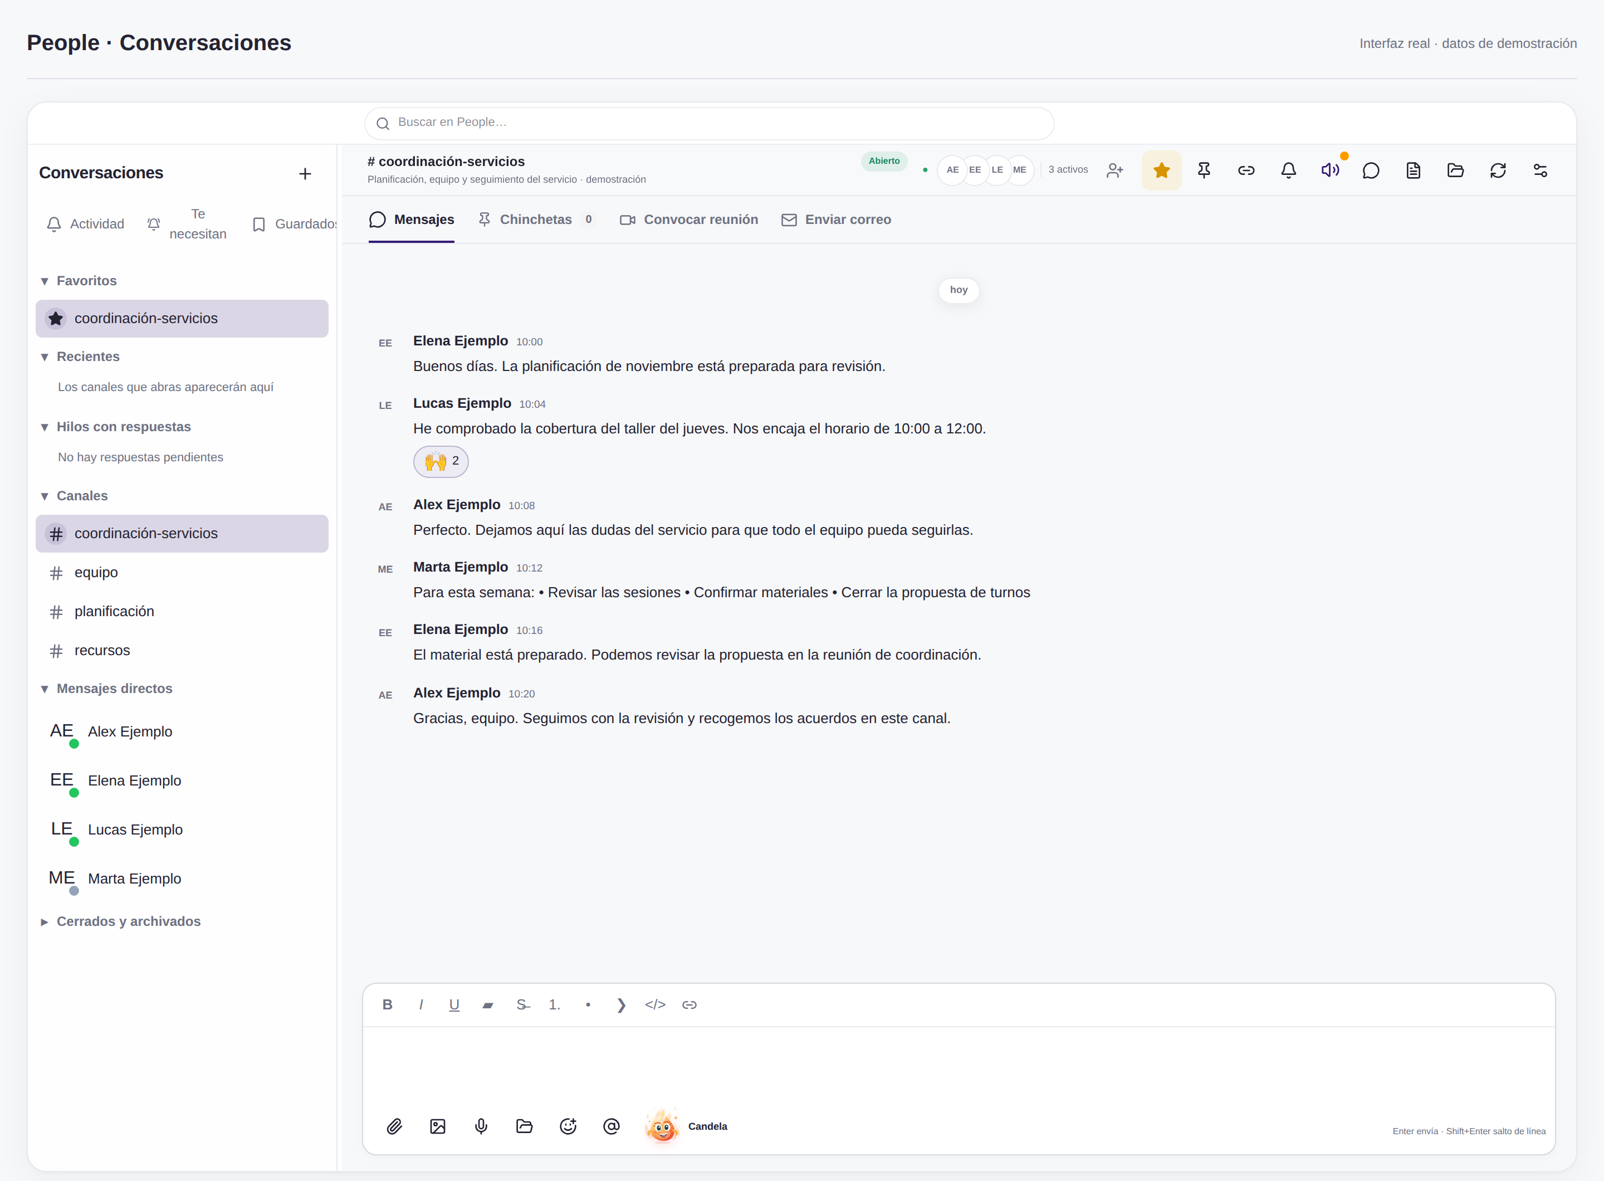Screen dimensions: 1604x1181
Task: Open the threads bubble icon in header
Action: tap(1370, 170)
